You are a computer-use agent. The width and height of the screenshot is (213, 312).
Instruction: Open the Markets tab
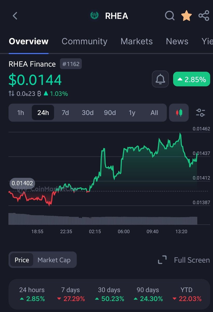pyautogui.click(x=137, y=41)
